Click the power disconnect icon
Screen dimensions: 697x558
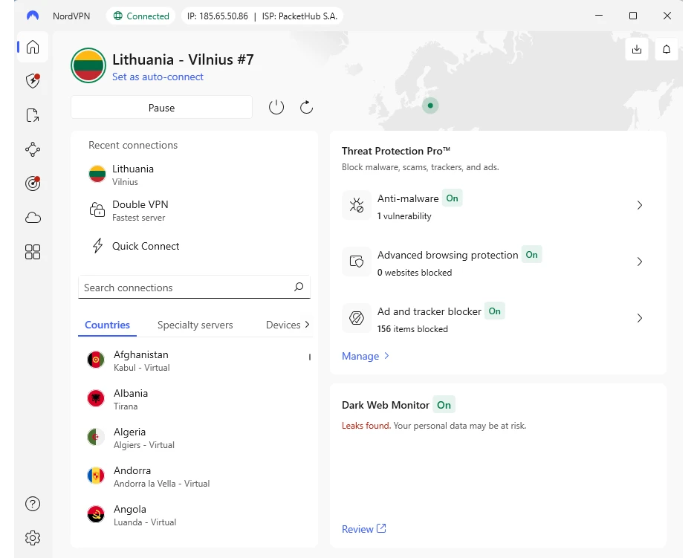point(276,108)
